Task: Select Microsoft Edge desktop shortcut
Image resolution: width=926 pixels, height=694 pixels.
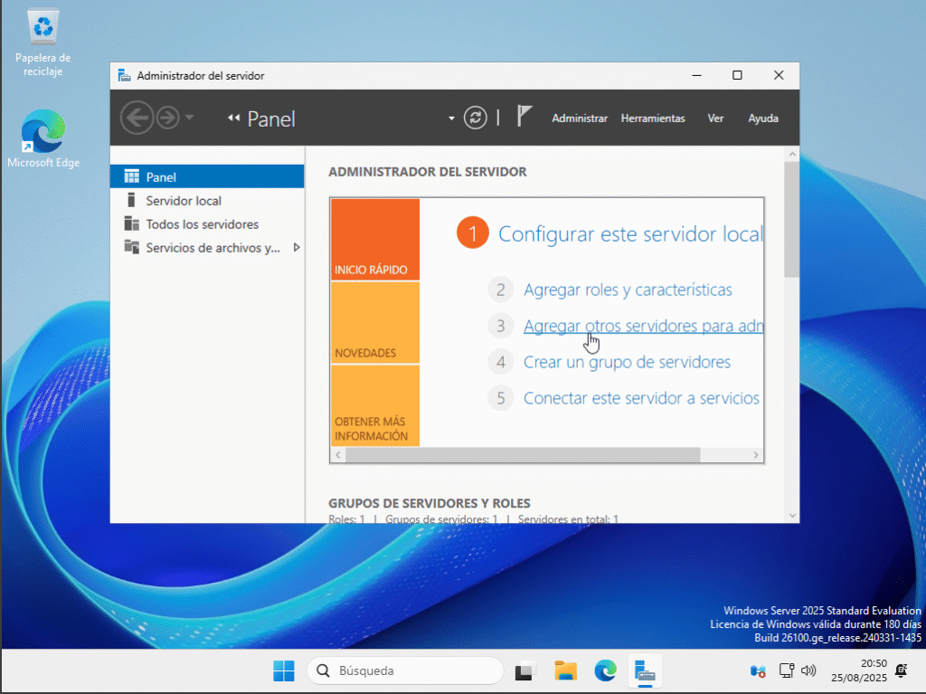Action: [x=43, y=139]
